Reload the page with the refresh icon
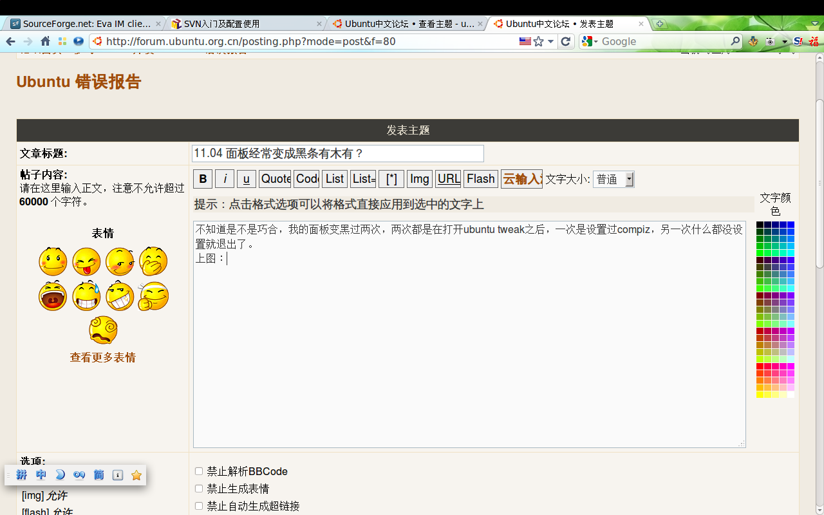This screenshot has height=515, width=824. [x=565, y=41]
